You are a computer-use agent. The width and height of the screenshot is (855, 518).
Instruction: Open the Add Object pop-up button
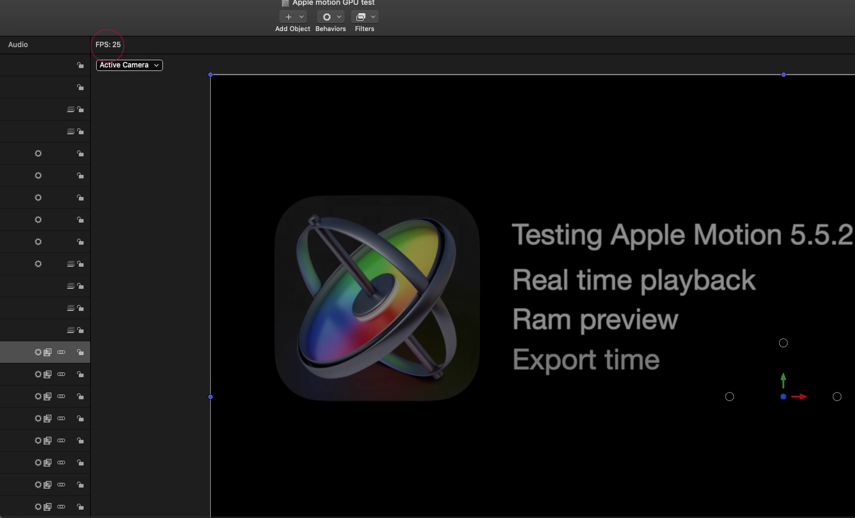[x=293, y=17]
